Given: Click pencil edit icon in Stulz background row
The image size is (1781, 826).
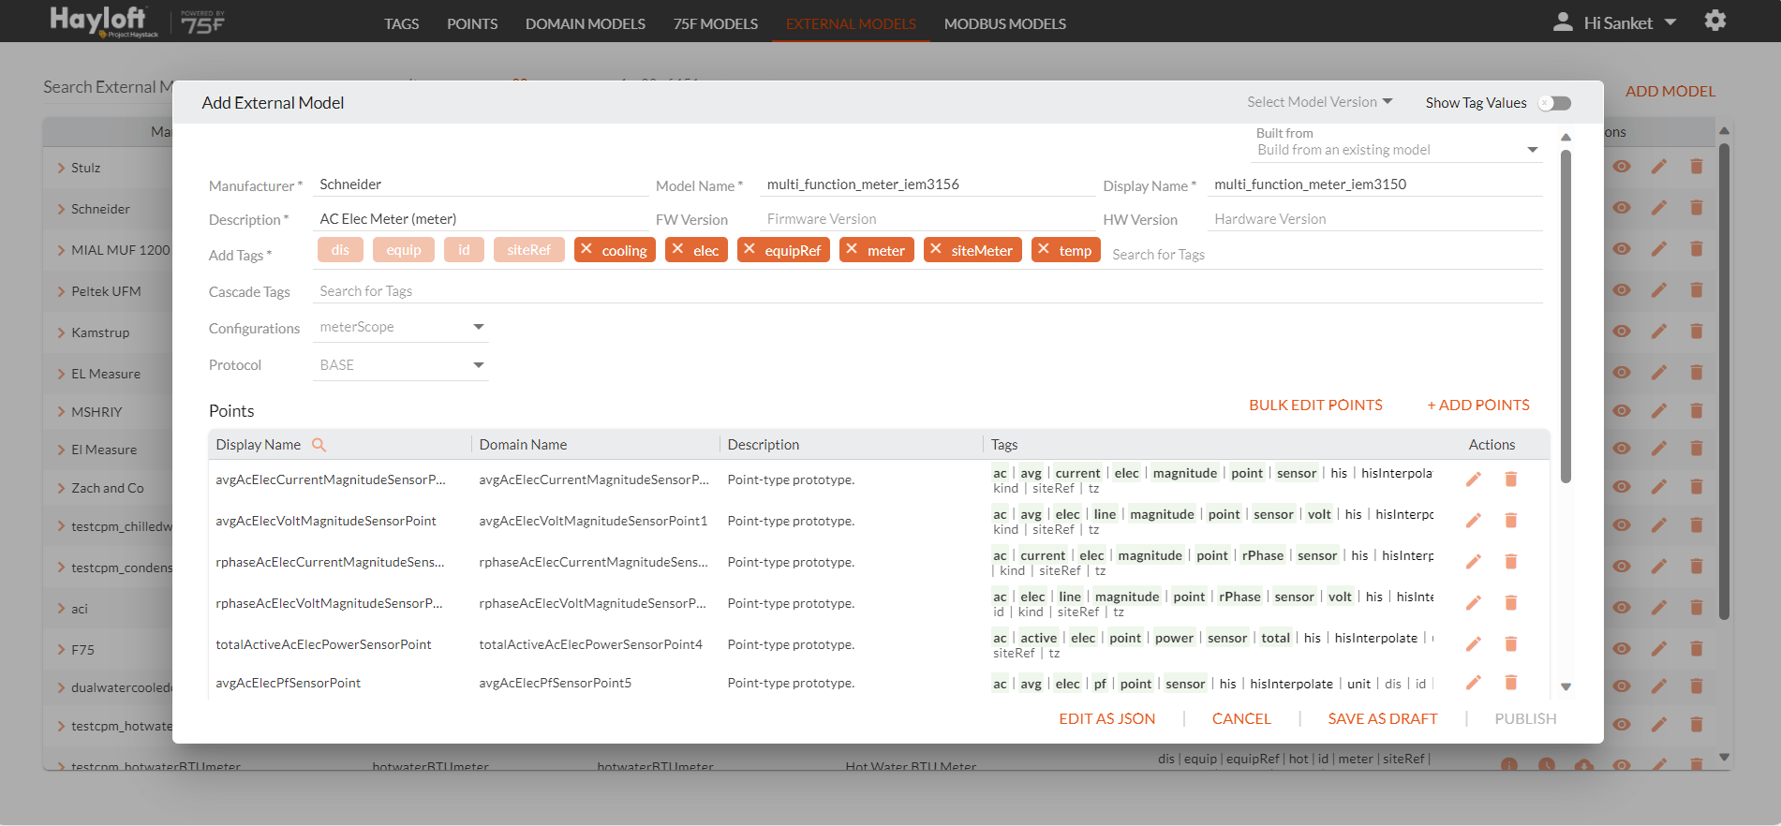Looking at the screenshot, I should pos(1659,167).
